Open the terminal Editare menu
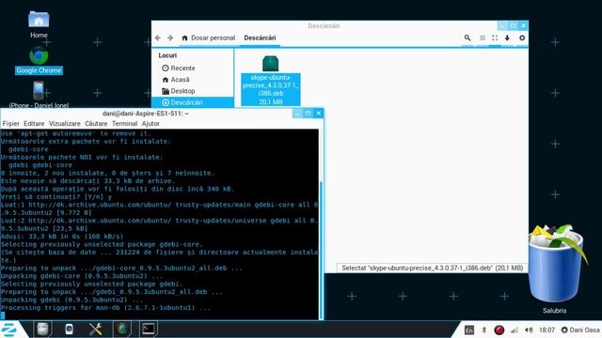The width and height of the screenshot is (602, 338). [34, 123]
